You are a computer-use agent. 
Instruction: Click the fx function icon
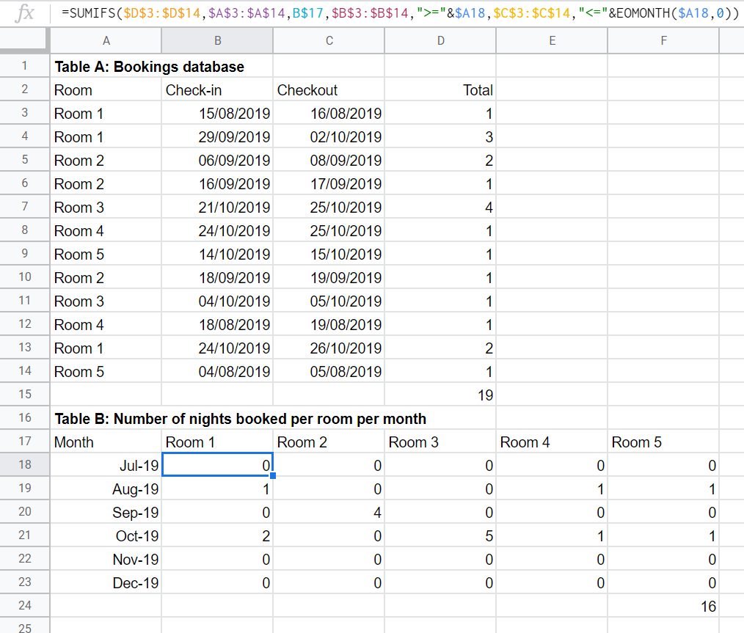25,12
